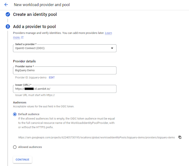Click the CONTINUE button
189x166 pixels.
(x=23, y=160)
